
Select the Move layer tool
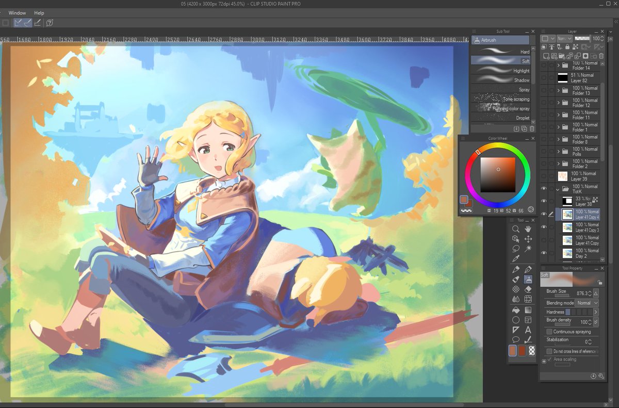[528, 239]
